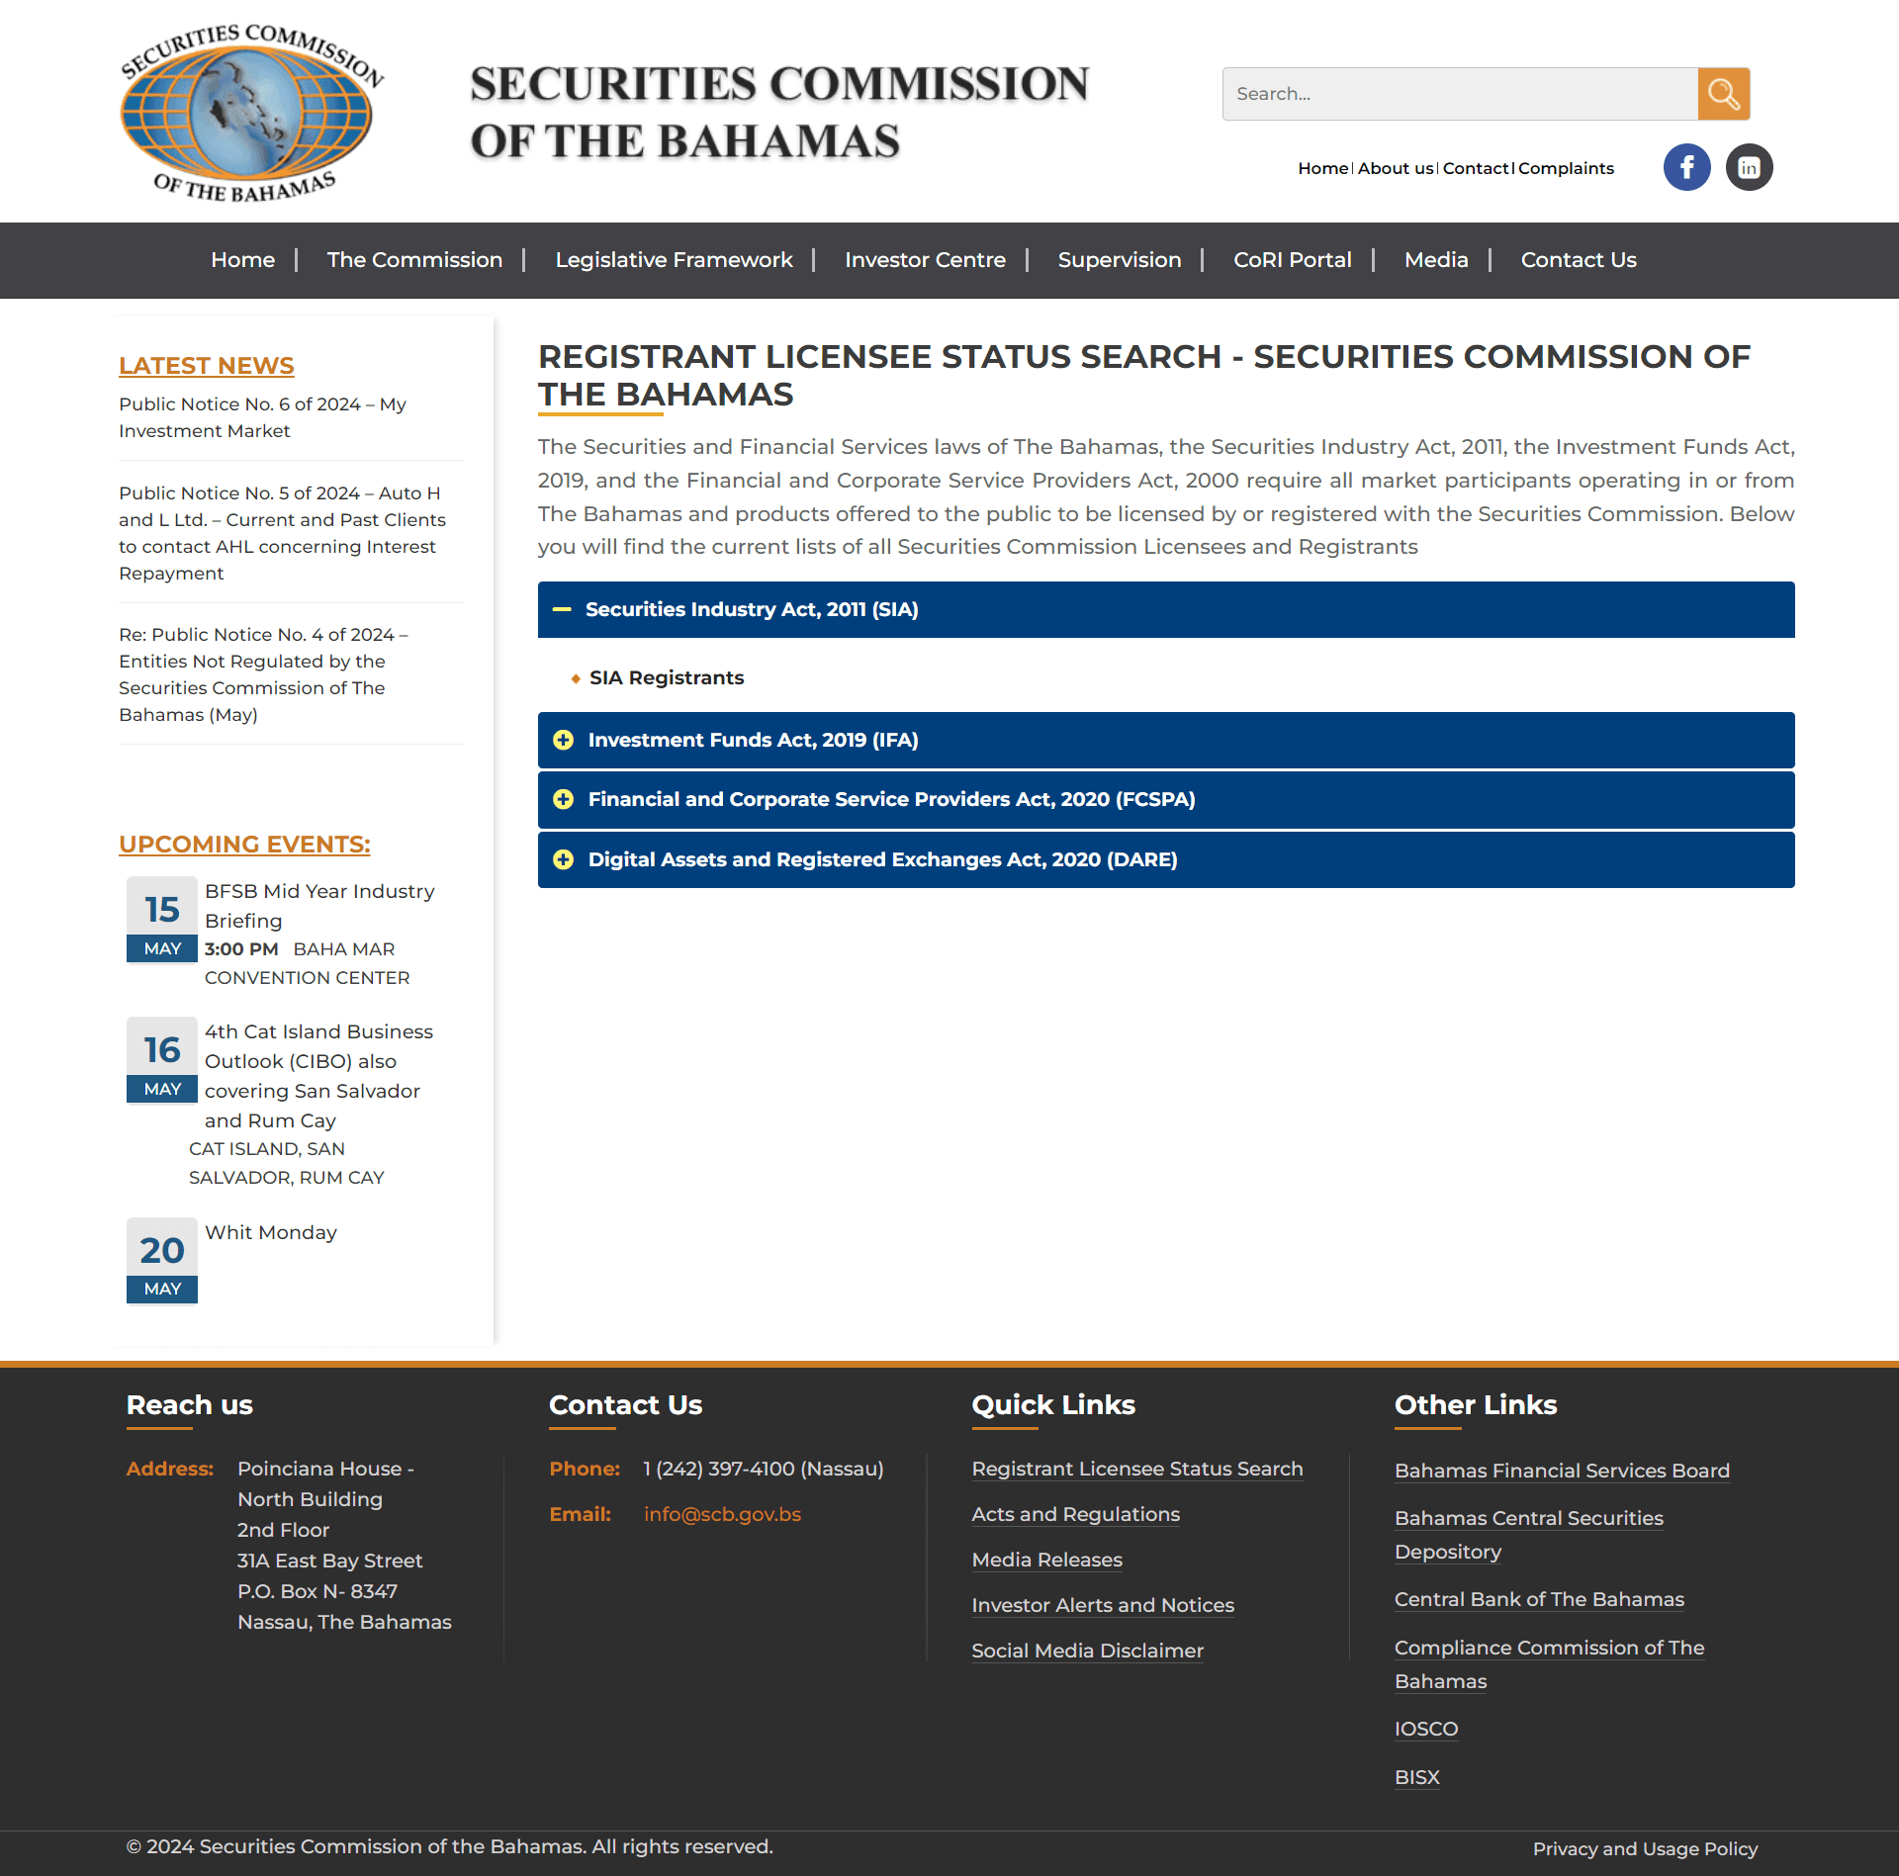
Task: Open SIA Registrants link
Action: pos(667,677)
